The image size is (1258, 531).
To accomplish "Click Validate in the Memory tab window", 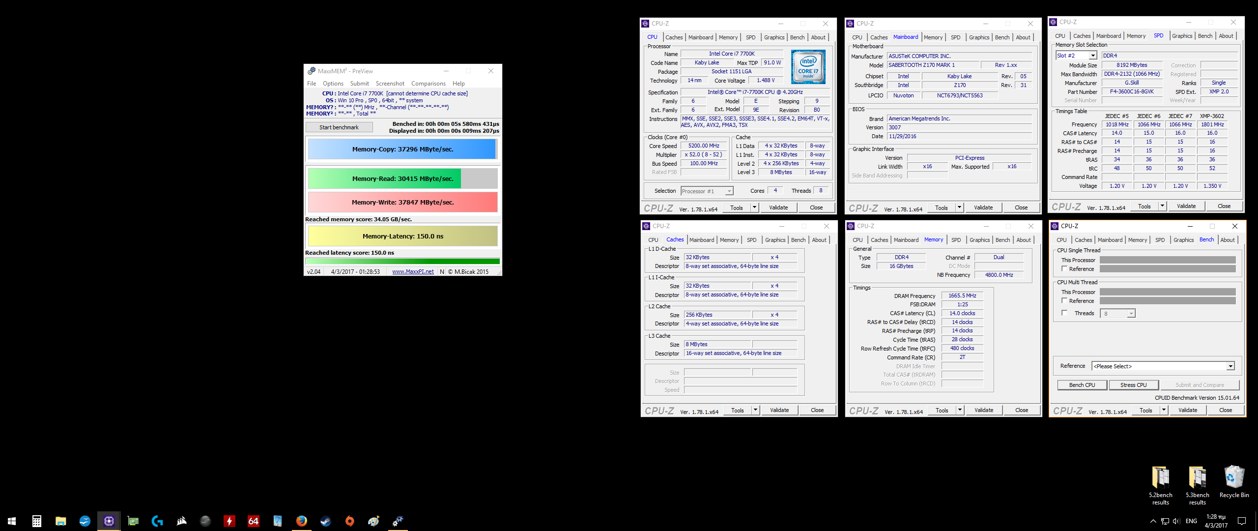I will (x=984, y=411).
